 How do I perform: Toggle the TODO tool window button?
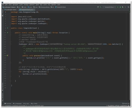(x=34, y=104)
